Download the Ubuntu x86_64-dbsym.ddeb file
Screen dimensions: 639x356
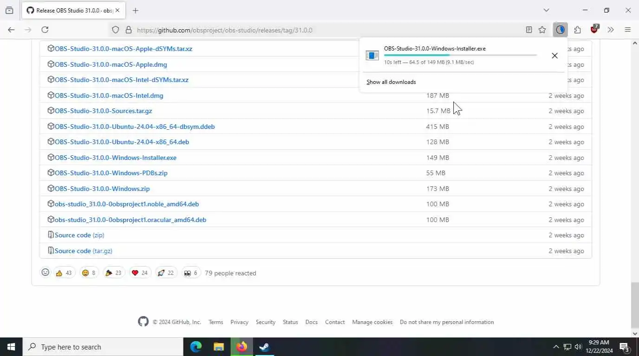coord(135,127)
